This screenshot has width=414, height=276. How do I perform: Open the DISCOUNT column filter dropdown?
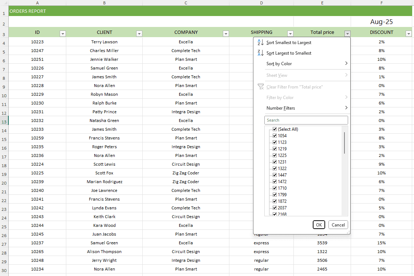[409, 33]
